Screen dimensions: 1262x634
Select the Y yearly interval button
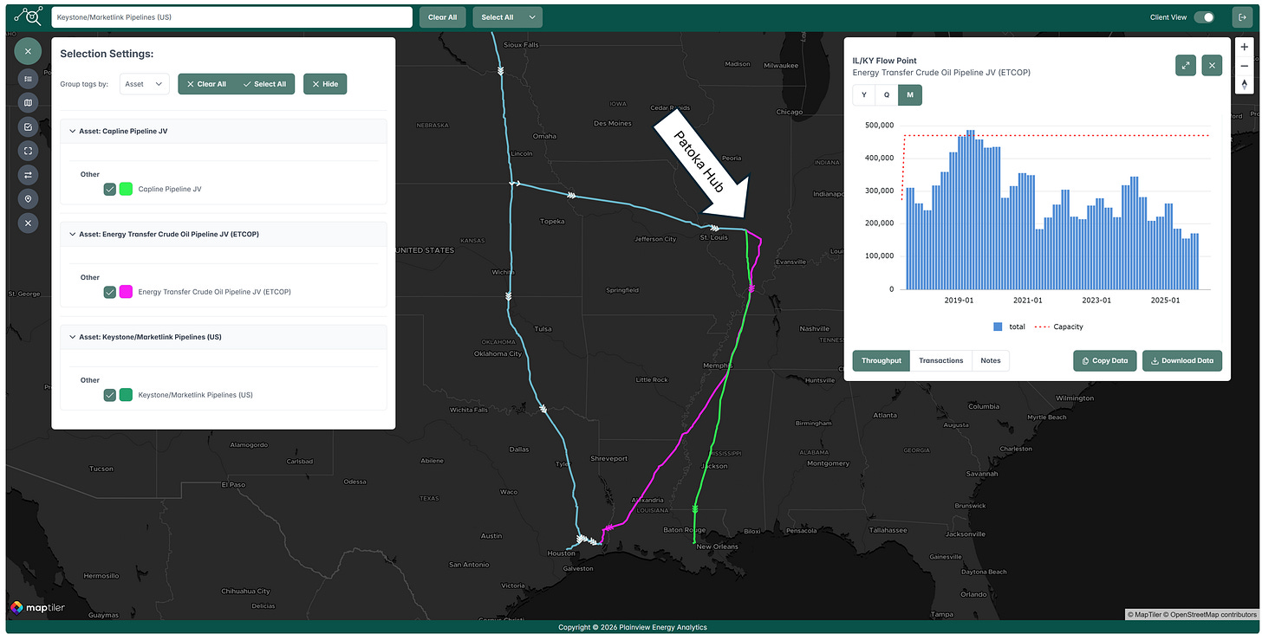pyautogui.click(x=863, y=95)
